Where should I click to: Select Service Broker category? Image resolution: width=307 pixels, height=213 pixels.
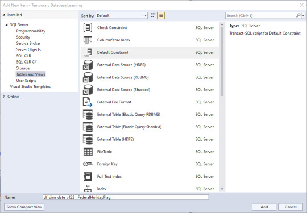click(x=28, y=43)
